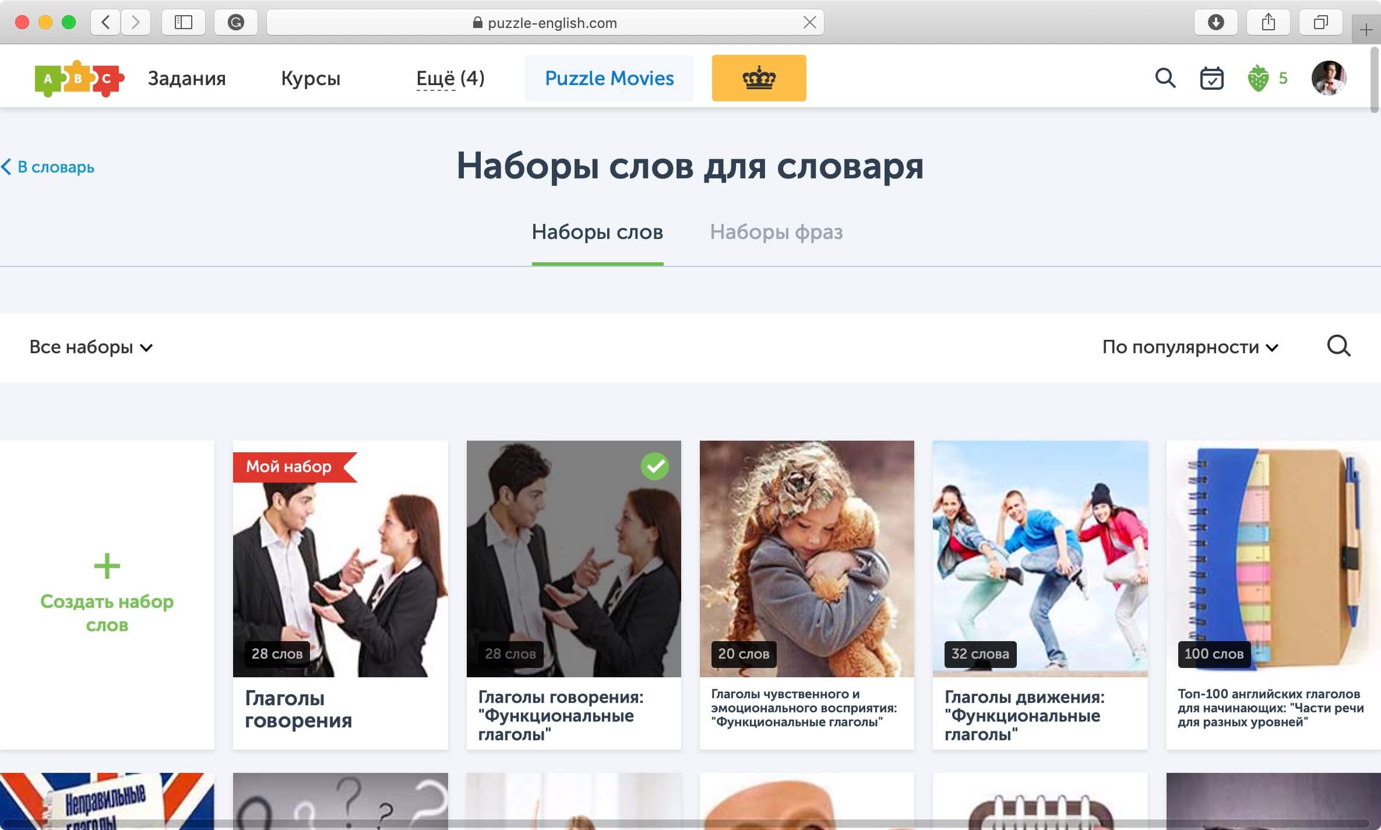Click the Мой набор red ribbon label
This screenshot has height=830, width=1381.
coord(294,467)
